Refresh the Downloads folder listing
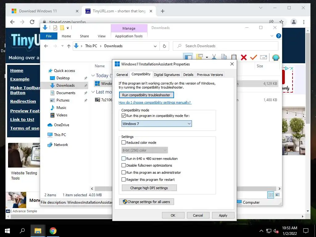The image size is (316, 237). [164, 46]
